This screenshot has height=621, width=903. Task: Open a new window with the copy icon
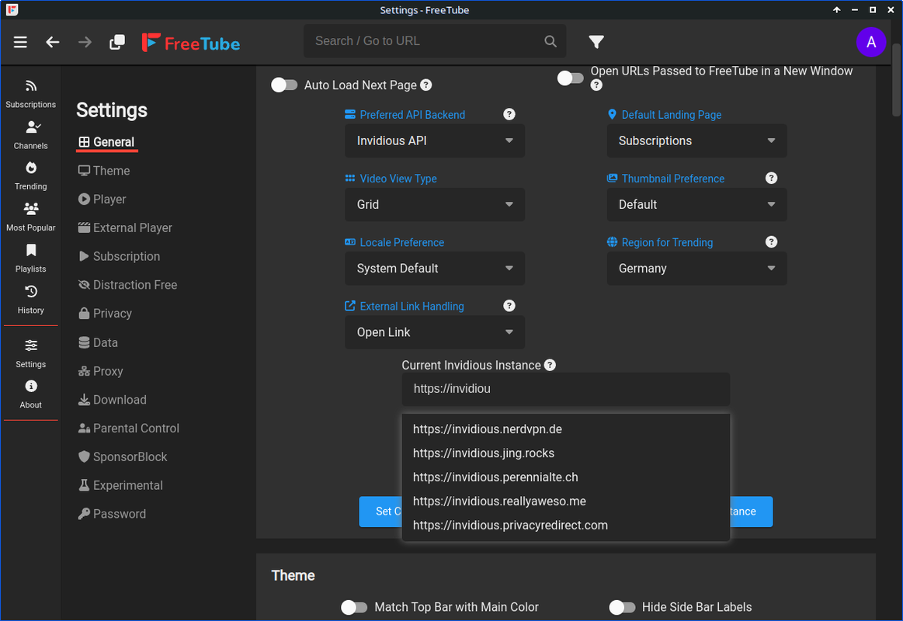(117, 42)
